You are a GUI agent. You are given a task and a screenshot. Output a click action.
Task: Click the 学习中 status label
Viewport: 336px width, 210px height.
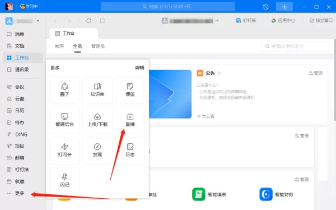coord(29,7)
